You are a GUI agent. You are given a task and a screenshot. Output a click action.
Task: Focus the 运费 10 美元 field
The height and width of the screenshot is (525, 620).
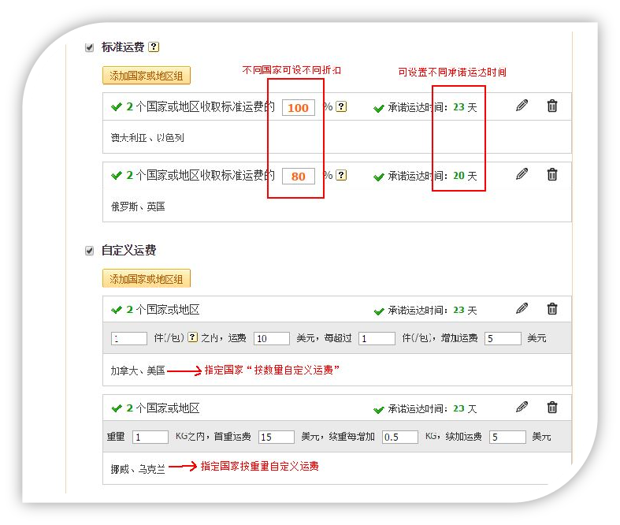(272, 339)
